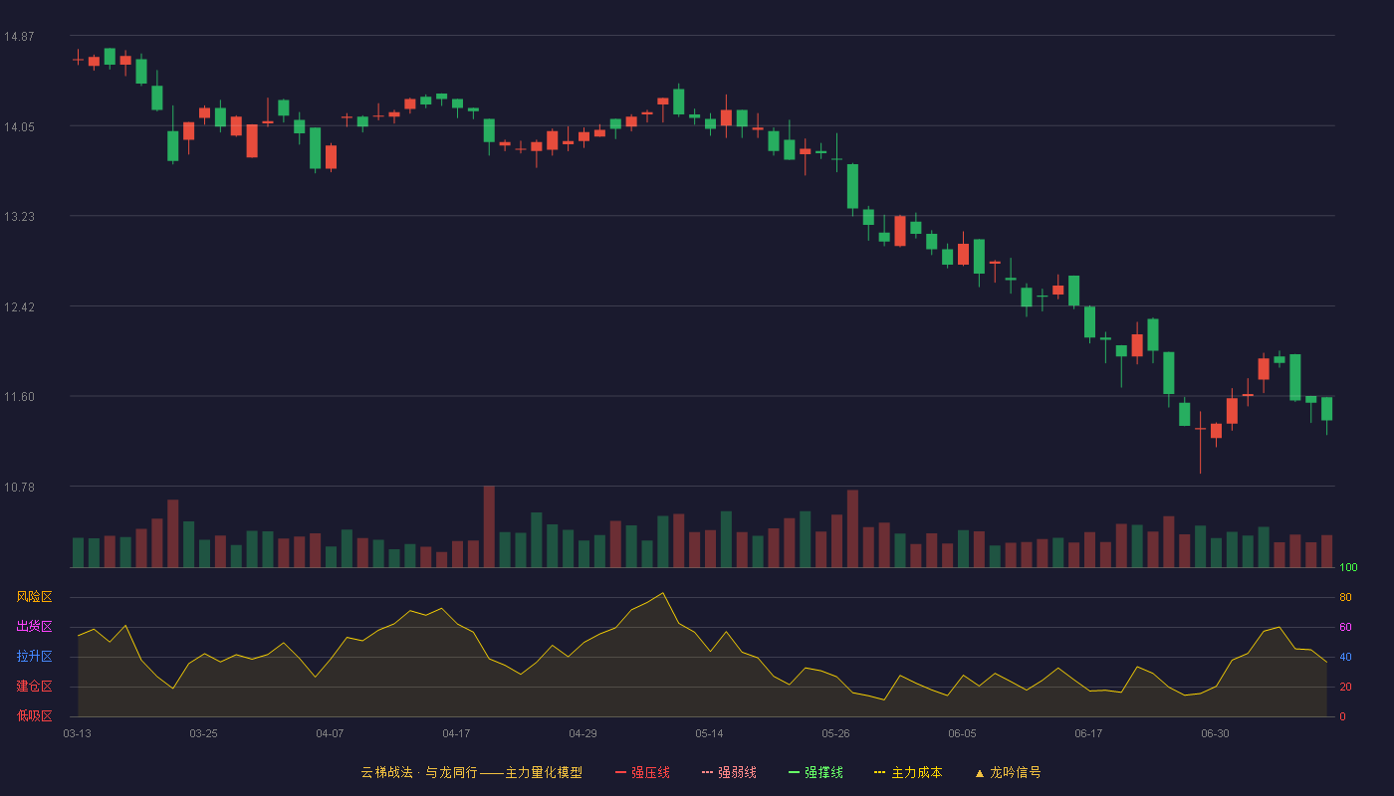Toggle the 强压线 legend series
The width and height of the screenshot is (1394, 796).
642,772
